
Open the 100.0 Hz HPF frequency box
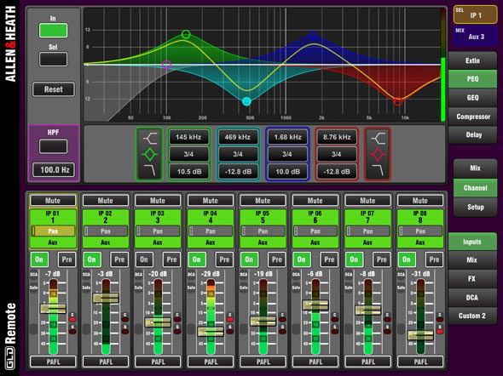click(54, 170)
